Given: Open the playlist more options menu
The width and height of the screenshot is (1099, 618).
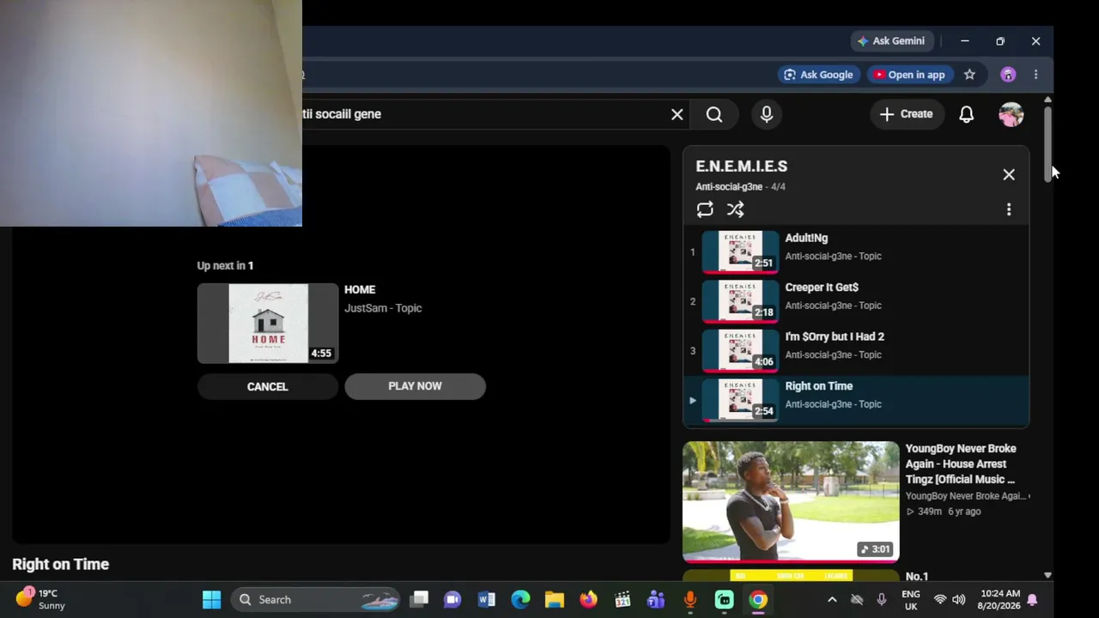Looking at the screenshot, I should point(1009,209).
